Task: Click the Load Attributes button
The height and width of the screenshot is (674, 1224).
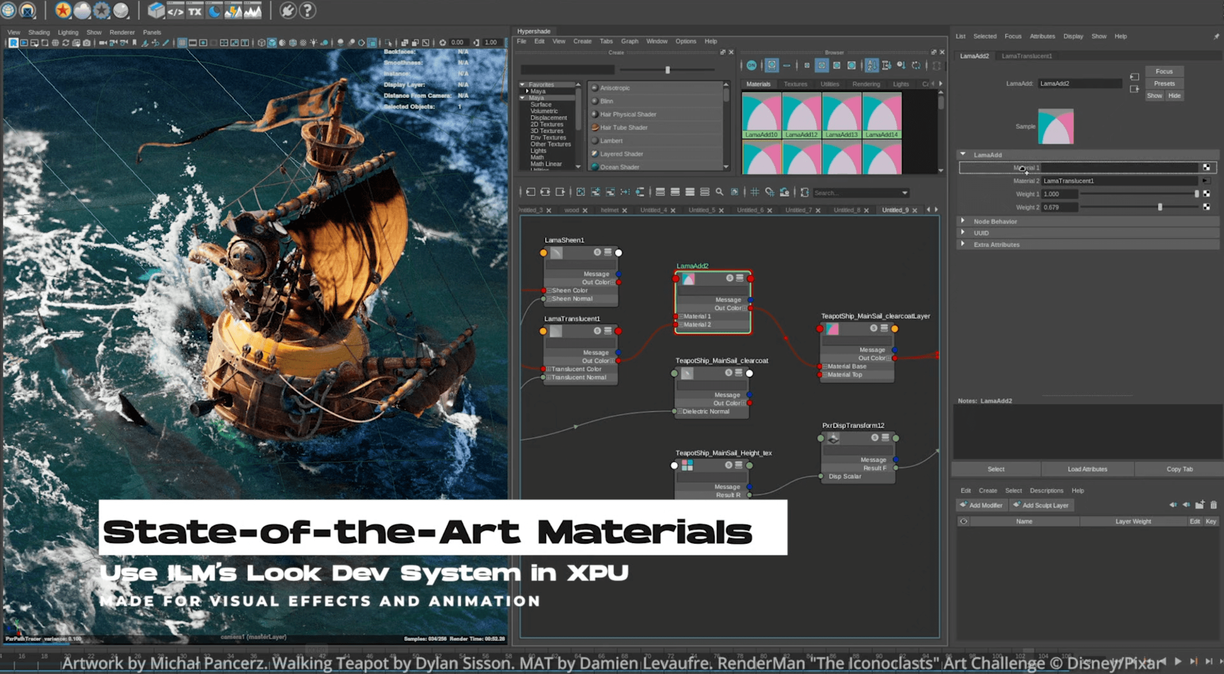Action: pyautogui.click(x=1087, y=469)
